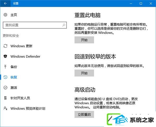Open 备份 backup section
Viewport: 156px width, 127px height.
tap(14, 67)
